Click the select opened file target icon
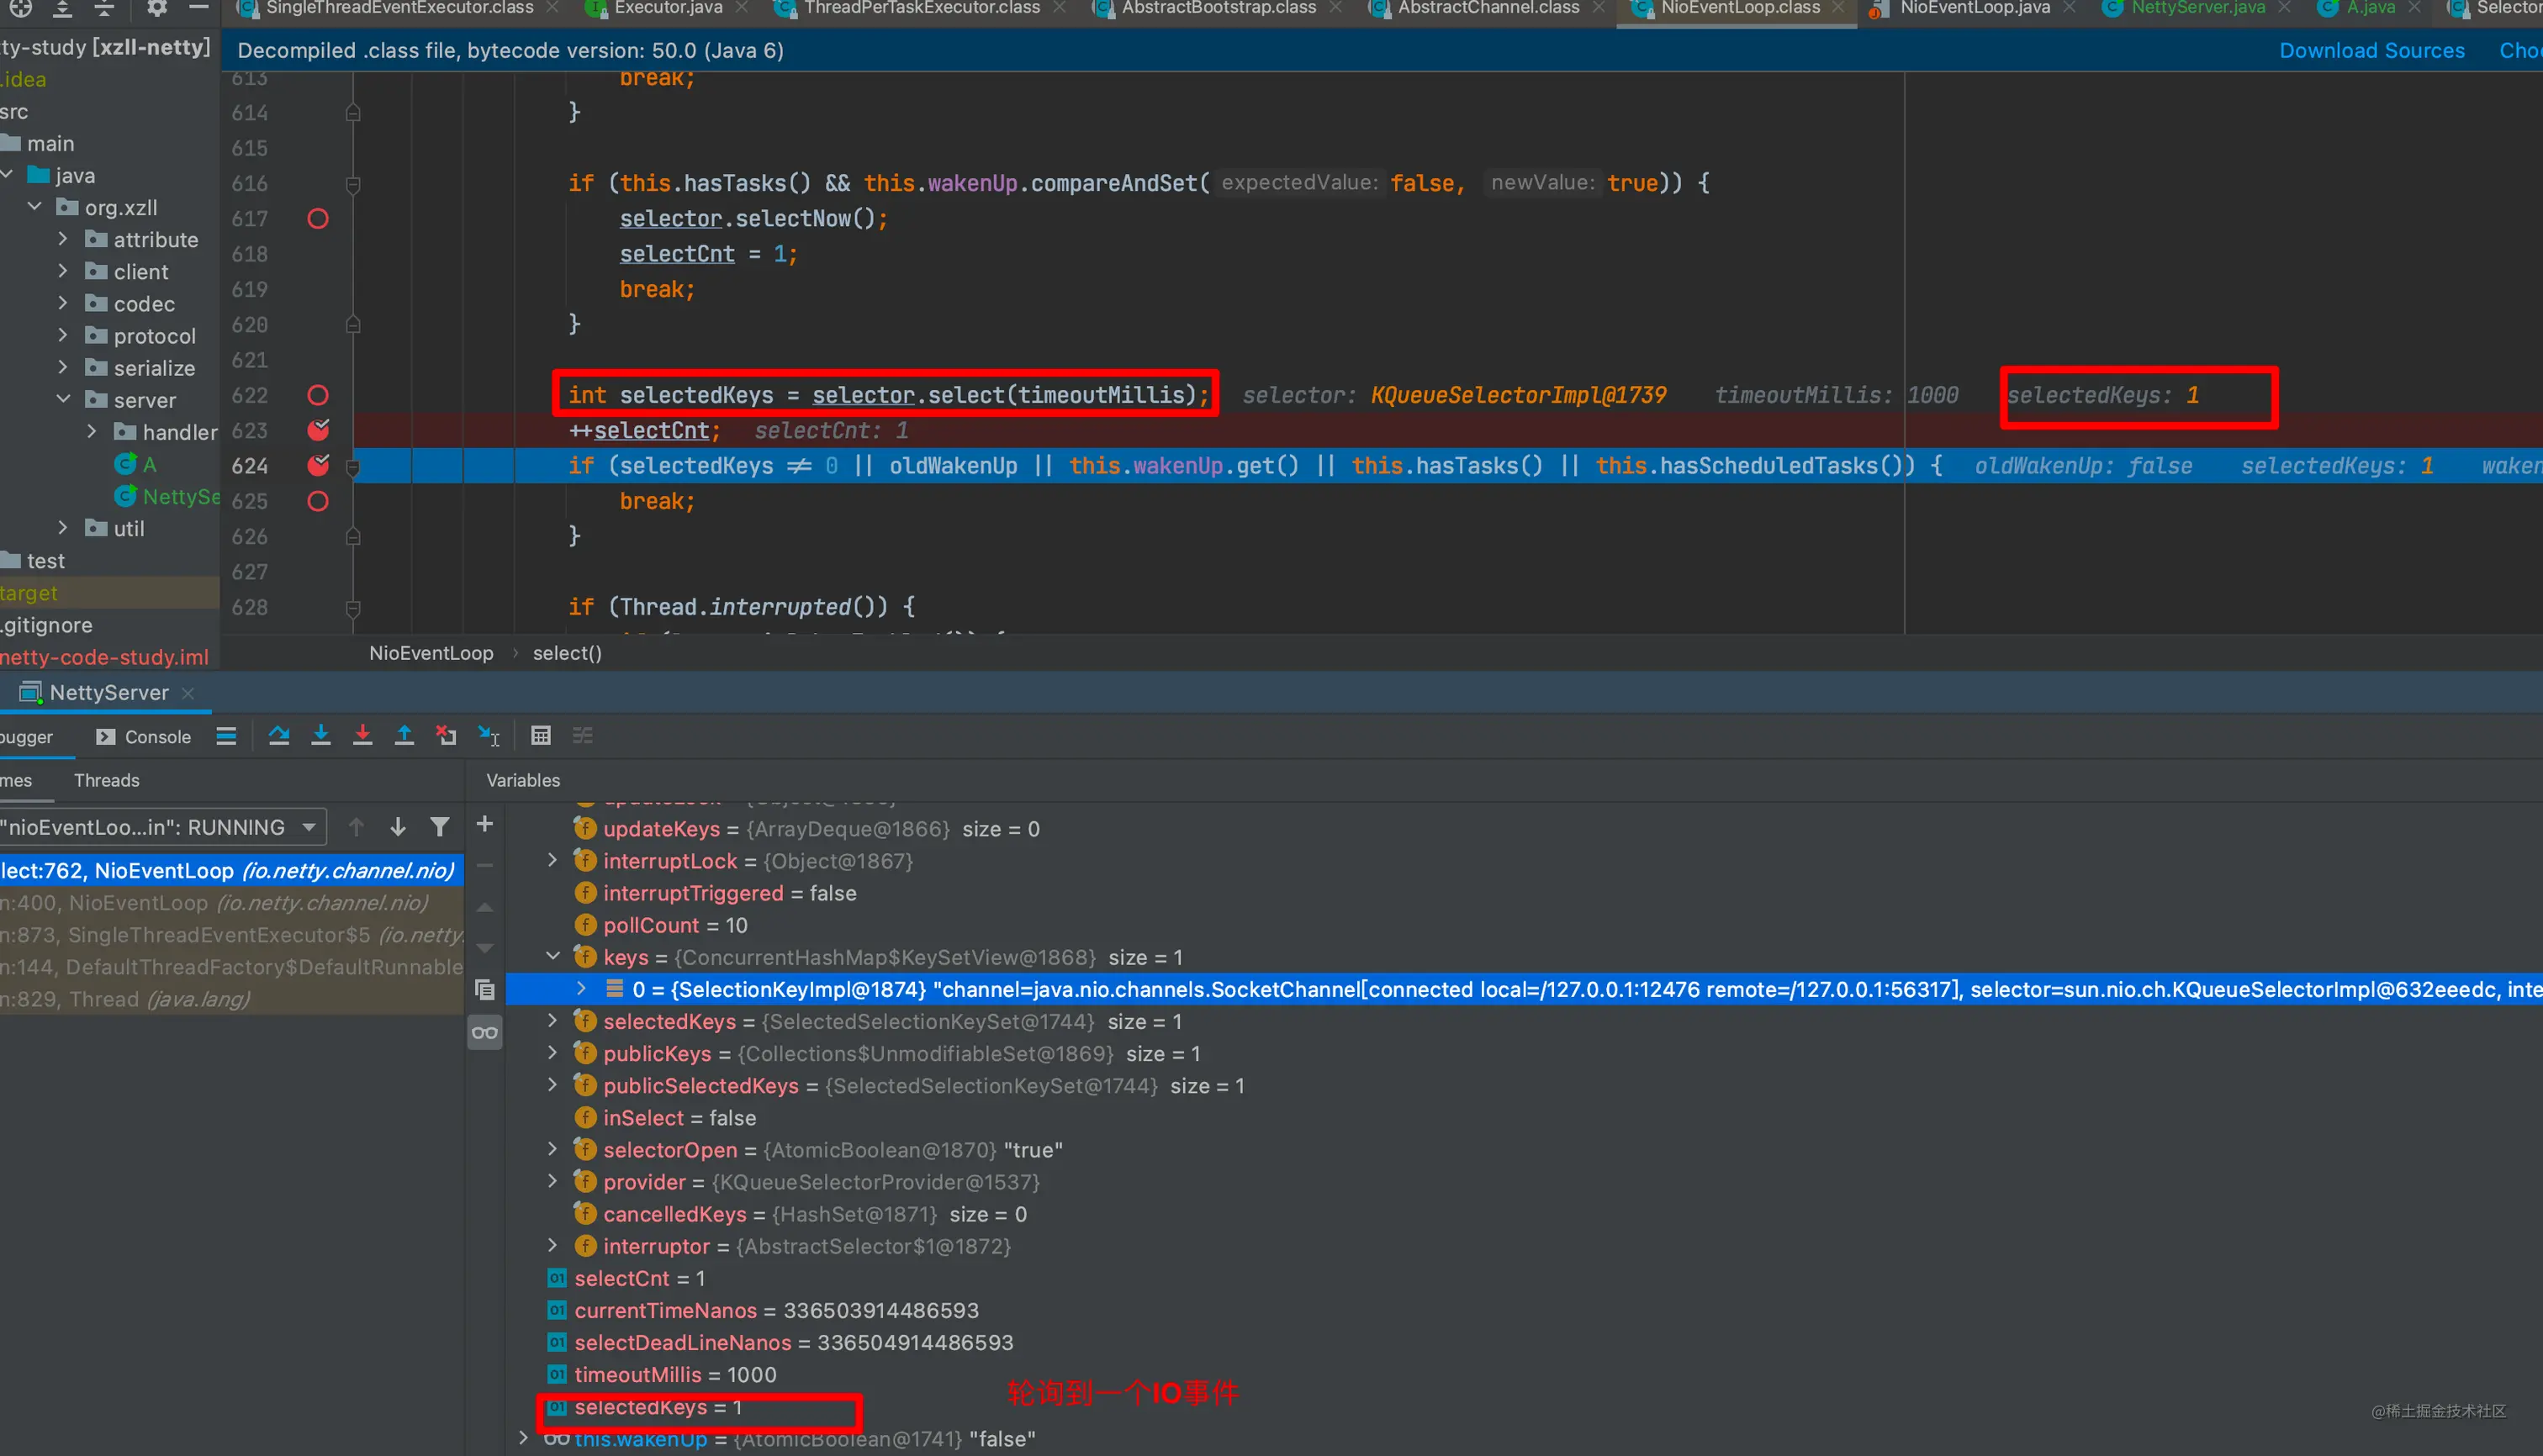This screenshot has width=2543, height=1456. 20,8
